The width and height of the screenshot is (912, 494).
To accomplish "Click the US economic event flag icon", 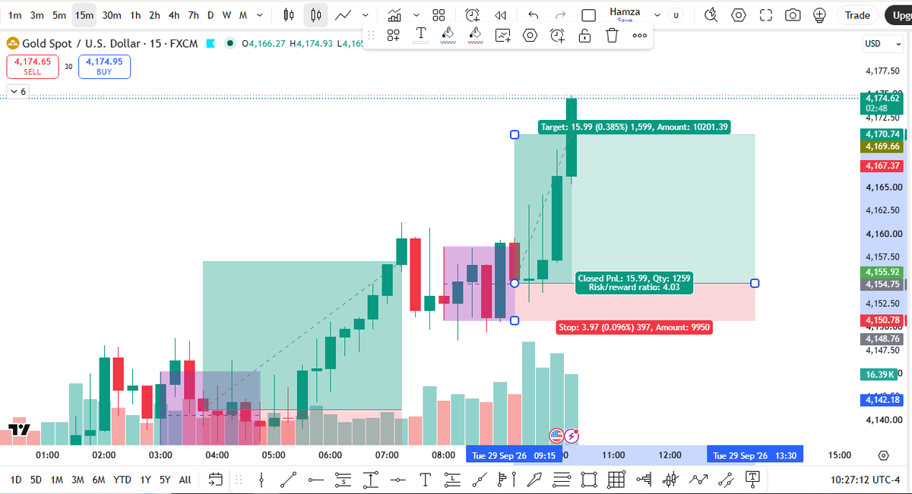I will pyautogui.click(x=556, y=436).
